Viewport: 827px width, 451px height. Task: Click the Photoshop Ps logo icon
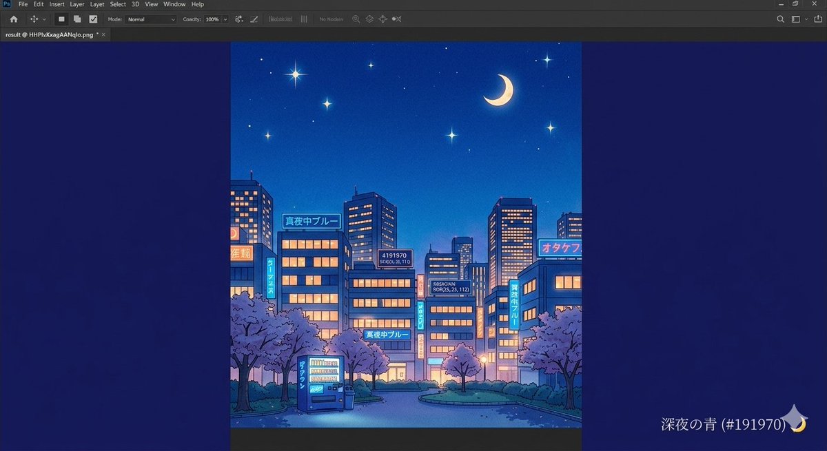point(6,4)
